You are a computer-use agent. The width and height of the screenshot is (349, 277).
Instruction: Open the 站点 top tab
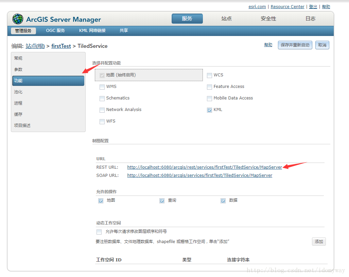tap(226, 19)
